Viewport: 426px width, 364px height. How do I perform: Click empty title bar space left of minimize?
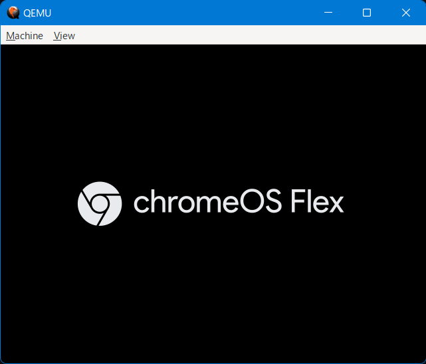[199, 13]
